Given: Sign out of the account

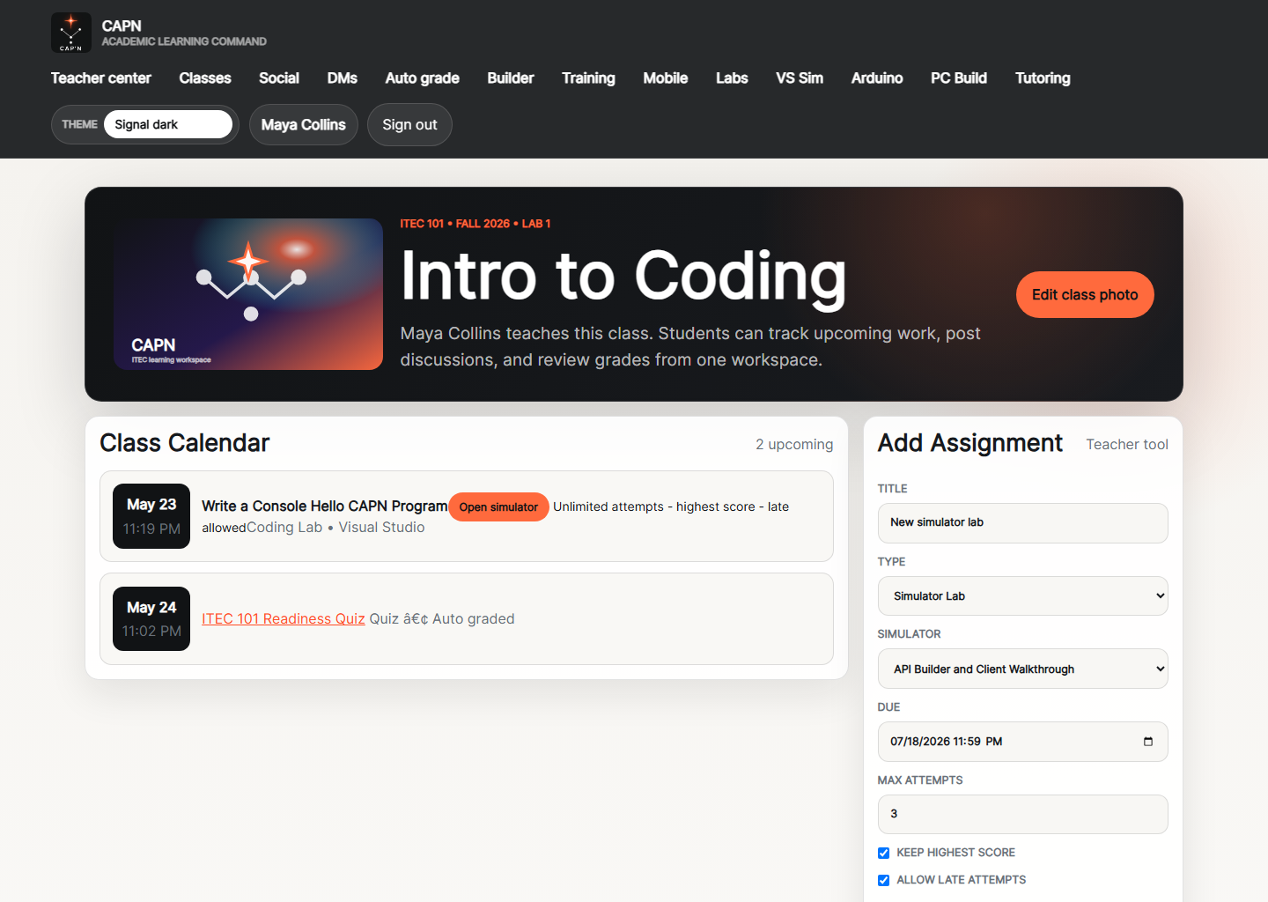Looking at the screenshot, I should (x=409, y=124).
